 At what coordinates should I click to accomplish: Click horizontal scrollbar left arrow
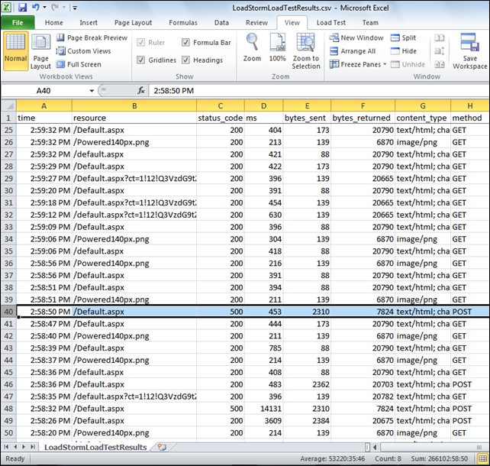coord(375,447)
